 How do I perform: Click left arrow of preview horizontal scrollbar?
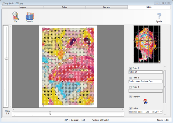tap(13, 109)
